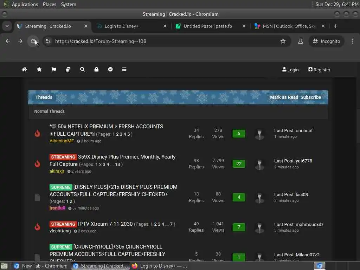Click green badge 4 on Disney Plus Premium thread
Image resolution: width=360 pixels, height=270 pixels.
[x=239, y=197]
